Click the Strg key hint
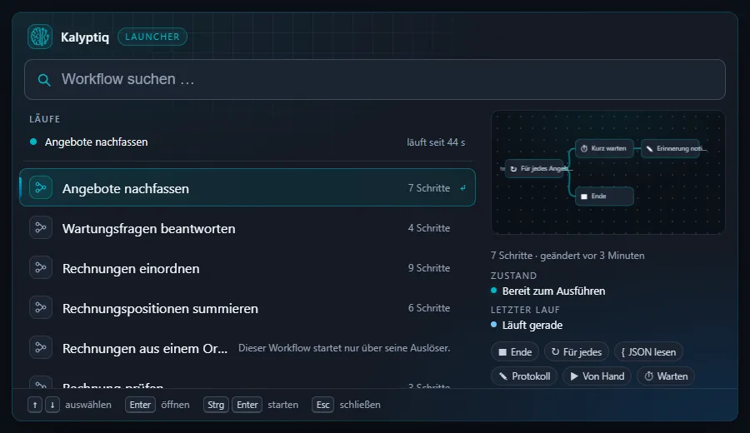The height and width of the screenshot is (433, 750). [216, 405]
